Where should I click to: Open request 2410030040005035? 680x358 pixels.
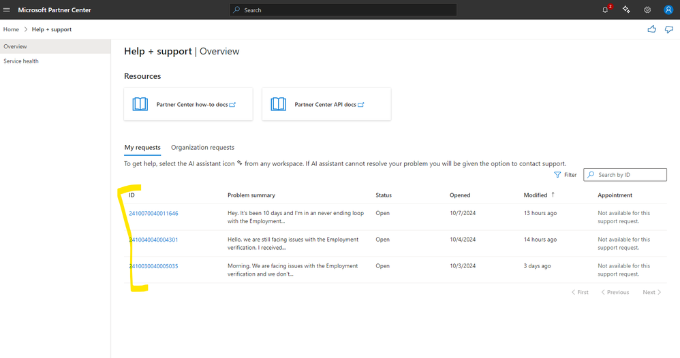click(x=153, y=266)
